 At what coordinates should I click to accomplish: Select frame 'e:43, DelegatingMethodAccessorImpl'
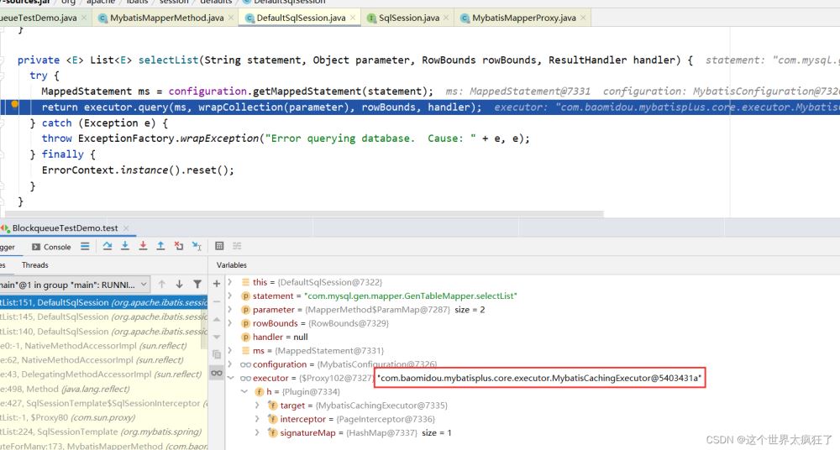click(103, 374)
